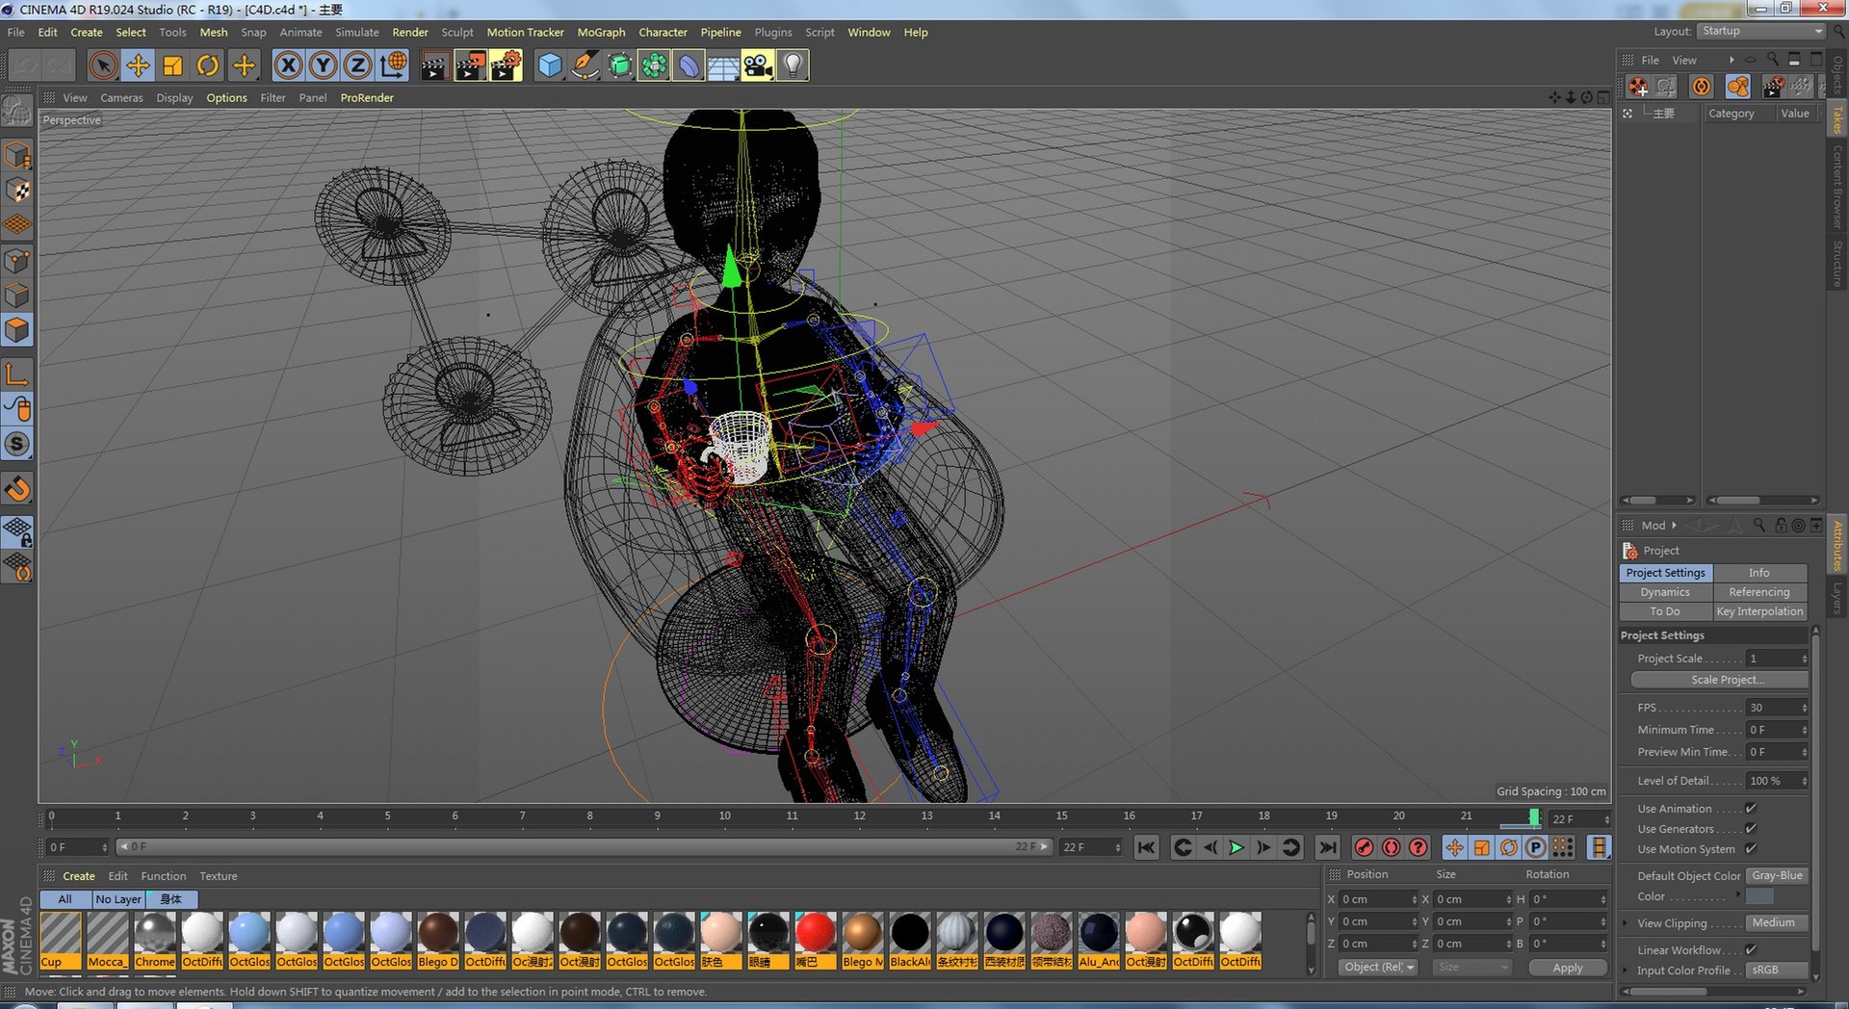
Task: Open material manager Create menu
Action: (x=79, y=876)
